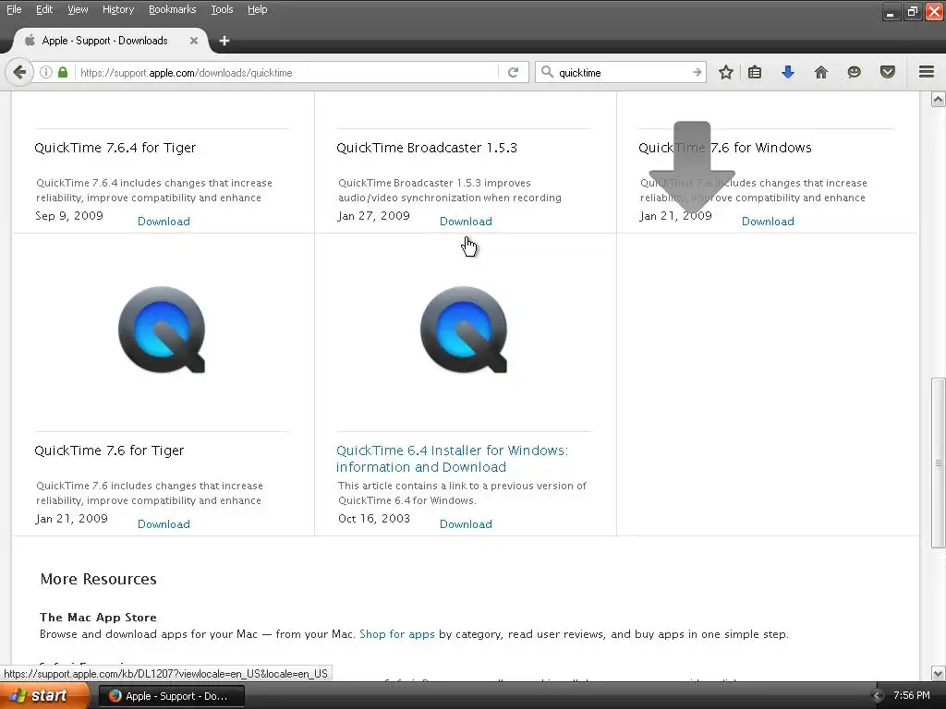The image size is (946, 709).
Task: Open the Help menu
Action: pos(257,9)
